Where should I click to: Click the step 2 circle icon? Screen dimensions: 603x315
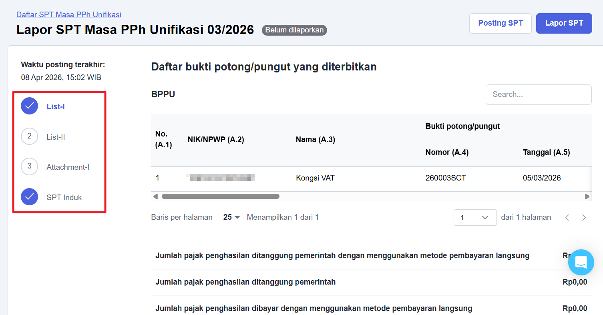(x=29, y=136)
